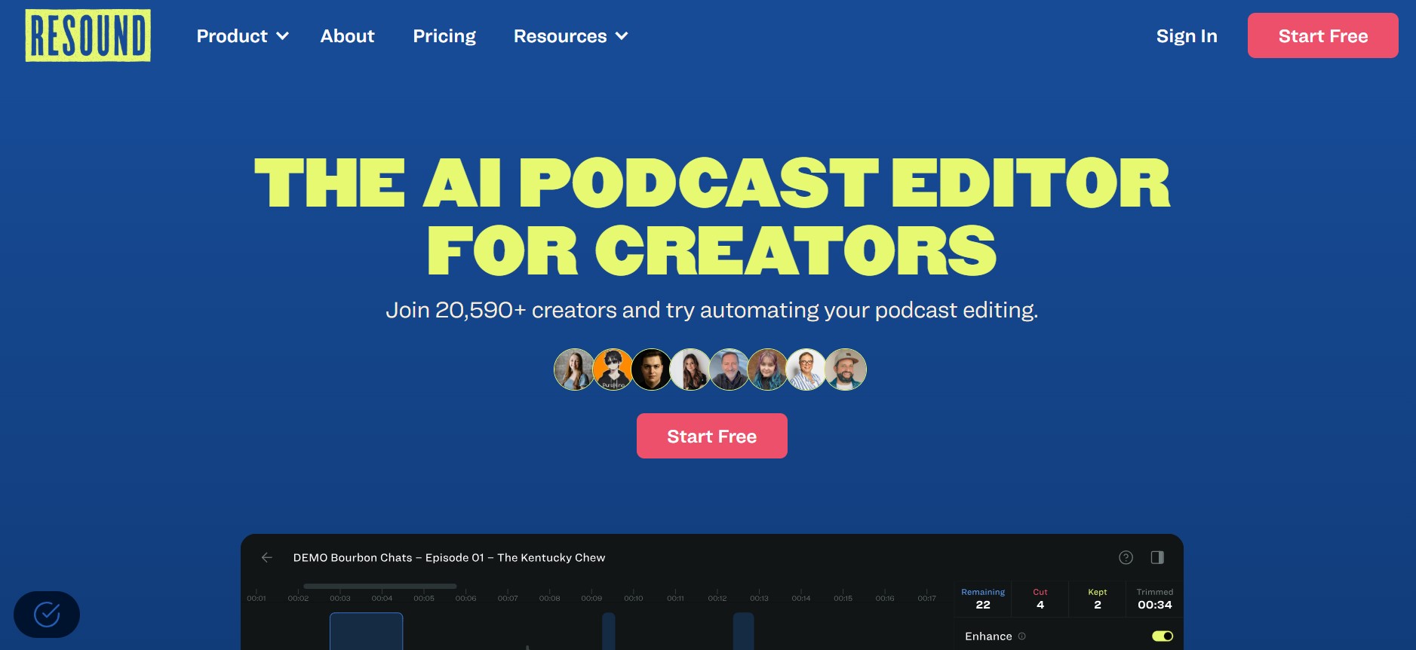Click the back arrow in the demo editor
1416x650 pixels.
coord(267,557)
